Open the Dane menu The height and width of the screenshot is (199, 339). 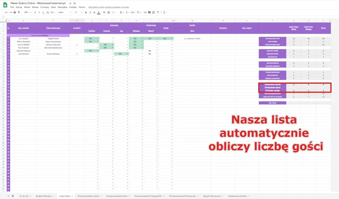(53, 7)
